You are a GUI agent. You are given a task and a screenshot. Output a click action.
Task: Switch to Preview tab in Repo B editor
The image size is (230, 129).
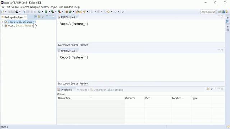coord(84,83)
